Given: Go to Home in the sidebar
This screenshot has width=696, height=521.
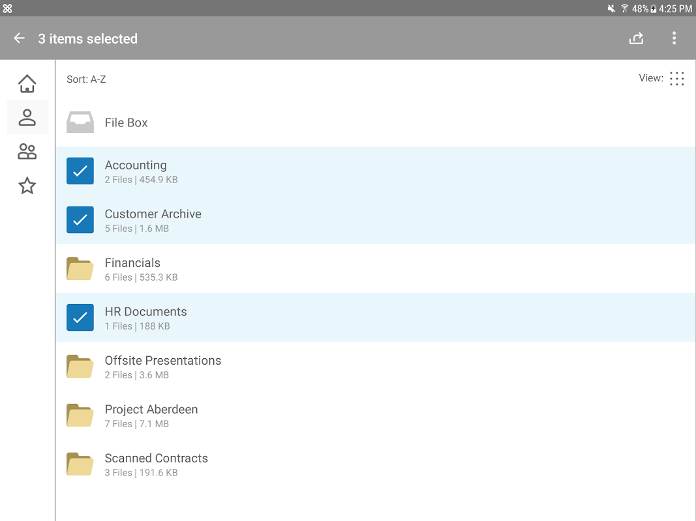Looking at the screenshot, I should 27,84.
